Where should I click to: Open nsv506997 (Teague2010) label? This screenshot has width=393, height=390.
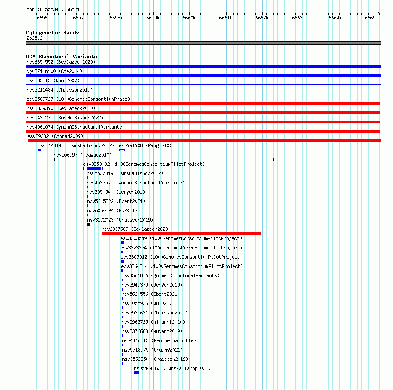click(x=83, y=155)
